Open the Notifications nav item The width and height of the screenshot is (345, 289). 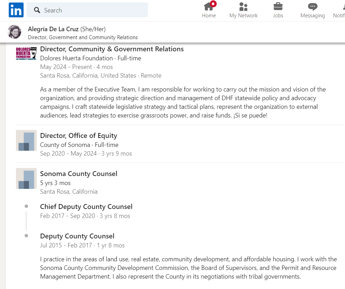coord(339,10)
